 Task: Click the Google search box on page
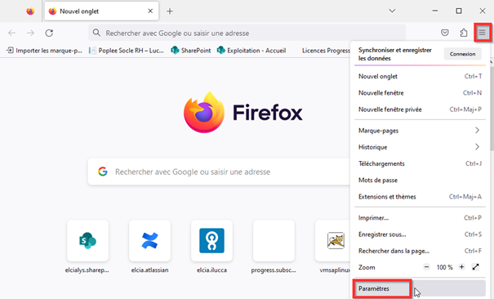tap(219, 172)
